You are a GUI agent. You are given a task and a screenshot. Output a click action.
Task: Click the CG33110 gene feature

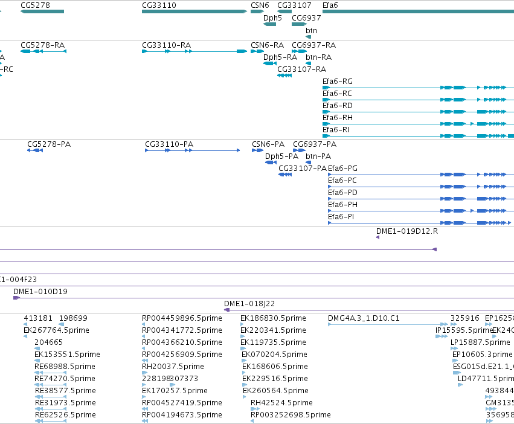(194, 11)
